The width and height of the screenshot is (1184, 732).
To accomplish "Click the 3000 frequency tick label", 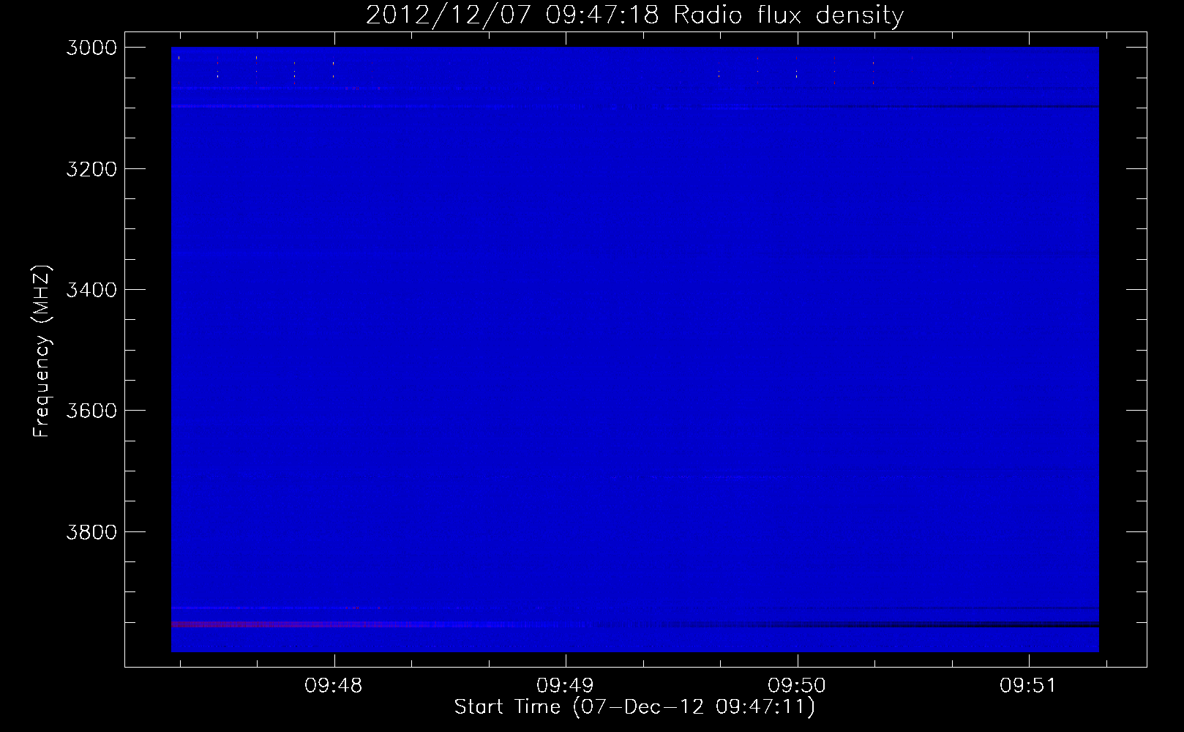I will (x=91, y=48).
